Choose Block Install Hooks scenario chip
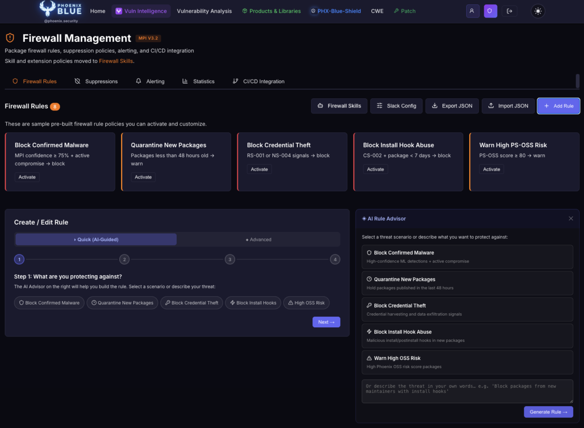The height and width of the screenshot is (428, 584). point(253,303)
